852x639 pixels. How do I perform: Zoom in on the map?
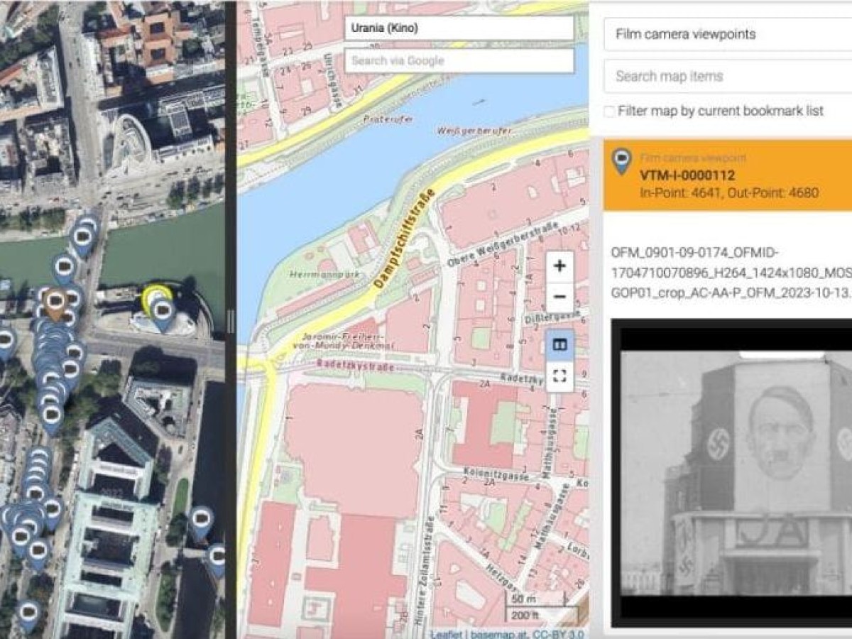(x=559, y=266)
